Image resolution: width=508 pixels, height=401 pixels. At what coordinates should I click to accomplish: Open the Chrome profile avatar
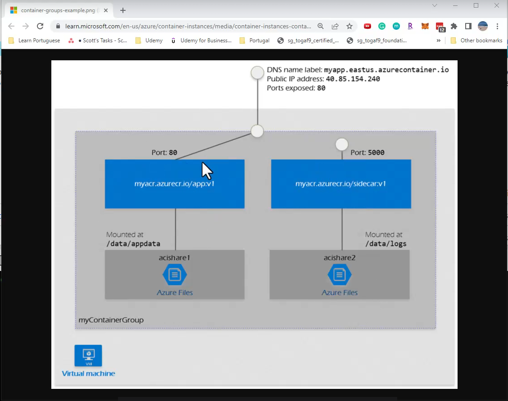(x=483, y=26)
